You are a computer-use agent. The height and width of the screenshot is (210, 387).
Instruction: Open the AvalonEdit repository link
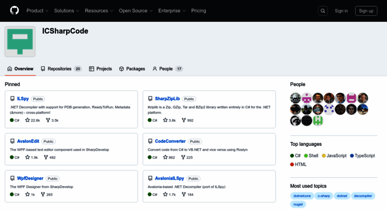click(x=28, y=141)
